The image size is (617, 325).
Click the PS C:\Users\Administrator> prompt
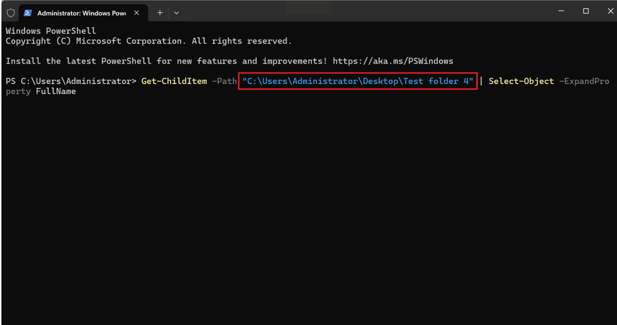(71, 81)
